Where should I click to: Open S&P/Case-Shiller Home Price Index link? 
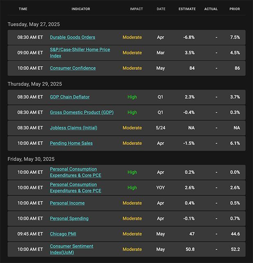click(80, 53)
